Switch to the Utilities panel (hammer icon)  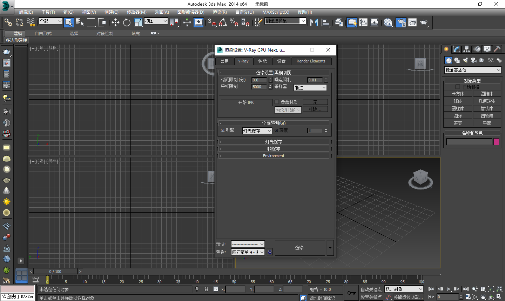click(x=497, y=49)
